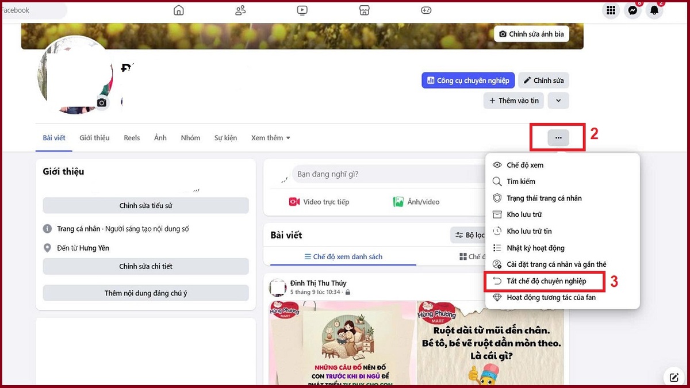The height and width of the screenshot is (388, 690).
Task: Click the undo arrow icon for Tắt chế độ chuyên nghiệp
Action: (497, 281)
